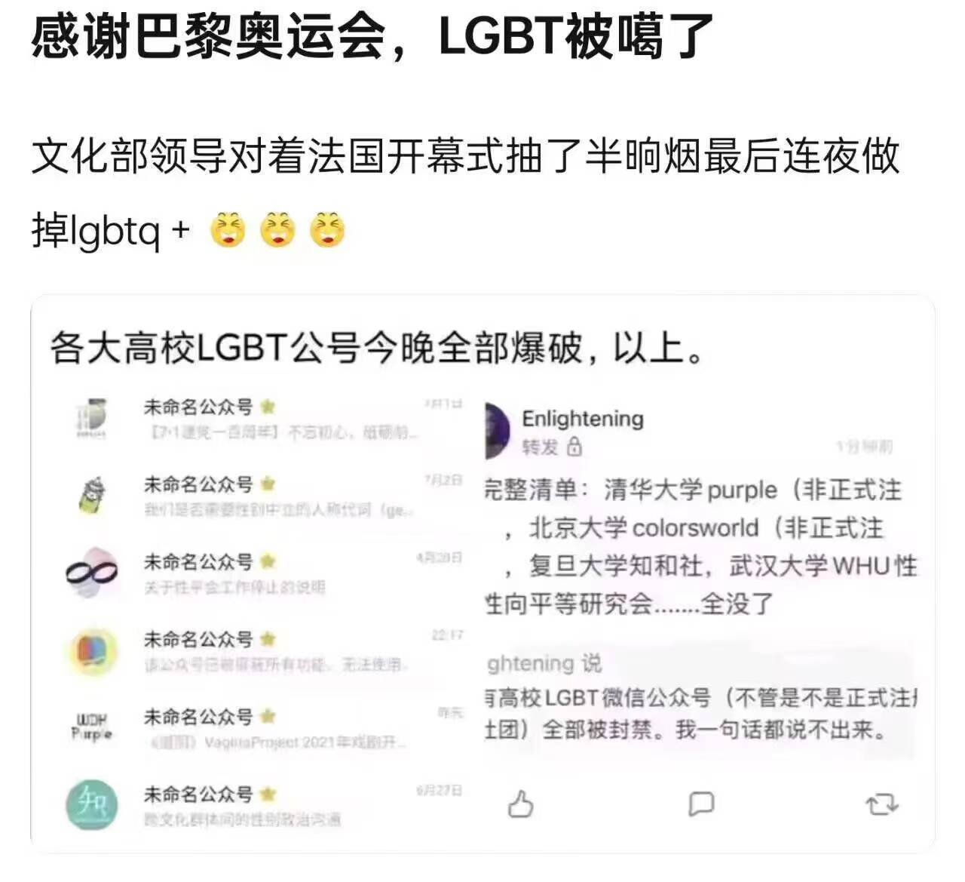965x882 pixels.
Task: Open the first account's grey logo avatar
Action: (91, 417)
